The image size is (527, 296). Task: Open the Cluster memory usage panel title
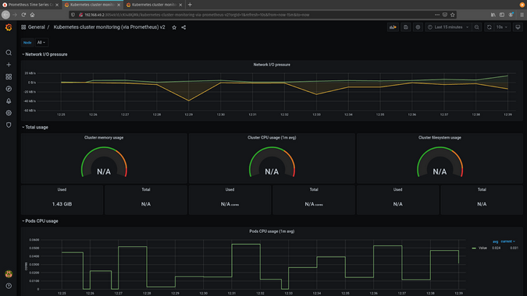click(104, 137)
